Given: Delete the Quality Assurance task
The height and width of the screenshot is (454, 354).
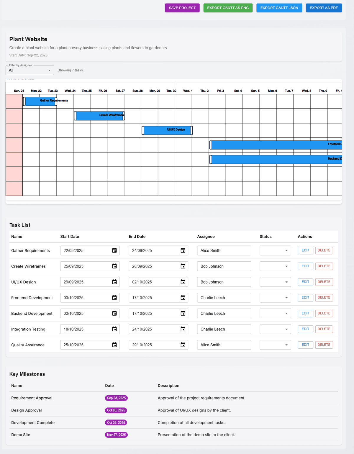Looking at the screenshot, I should pos(324,345).
